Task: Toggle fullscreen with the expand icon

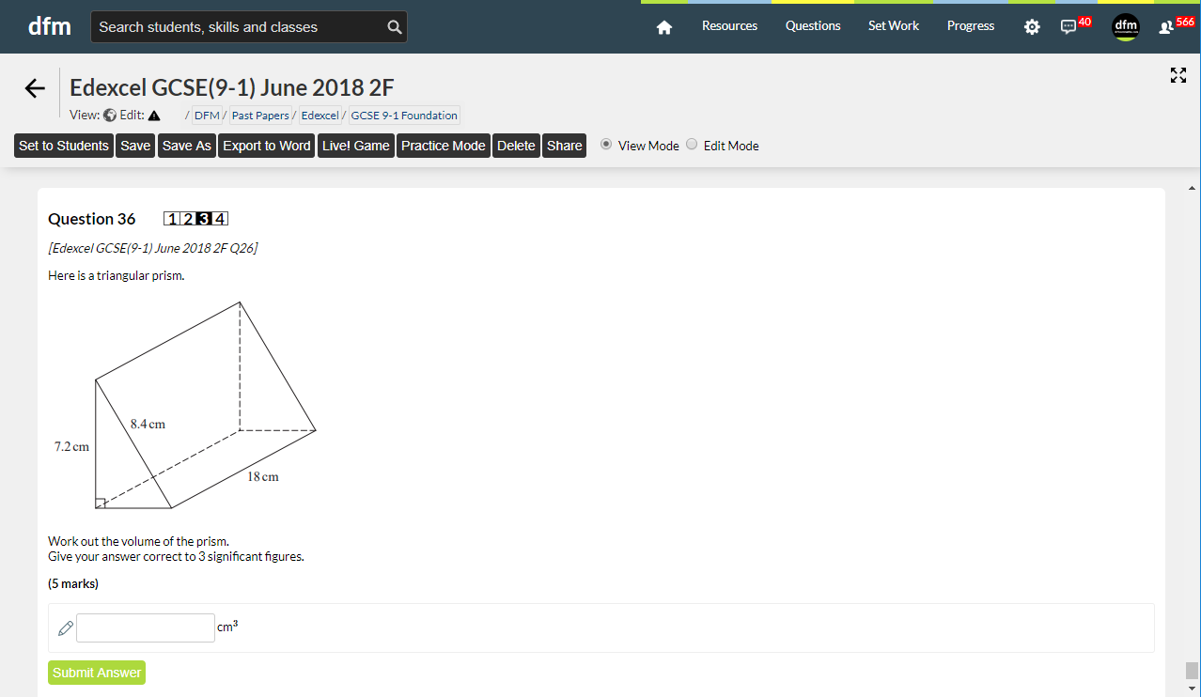Action: click(1178, 75)
